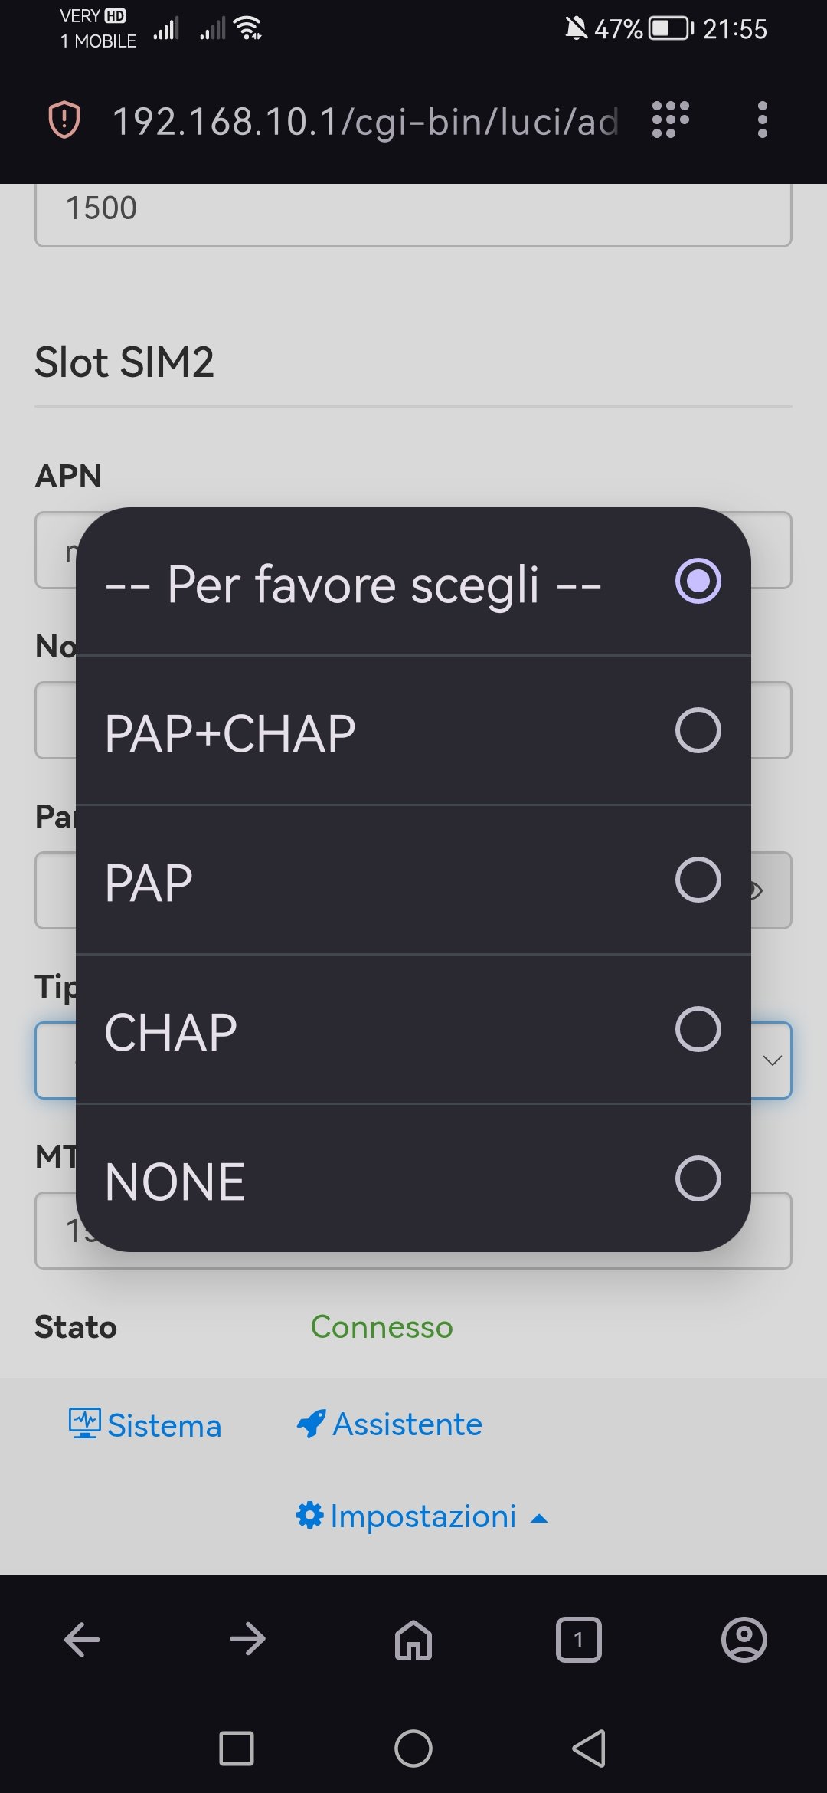827x1793 pixels.
Task: Tap the browser forward arrow
Action: pyautogui.click(x=247, y=1640)
